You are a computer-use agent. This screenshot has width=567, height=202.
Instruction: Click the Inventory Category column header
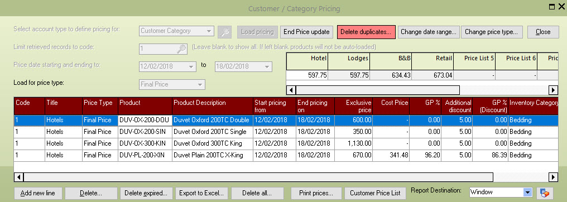point(534,106)
